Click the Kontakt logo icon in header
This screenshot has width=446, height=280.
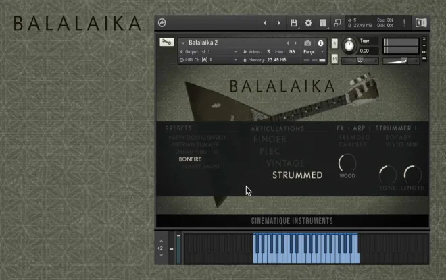[162, 23]
